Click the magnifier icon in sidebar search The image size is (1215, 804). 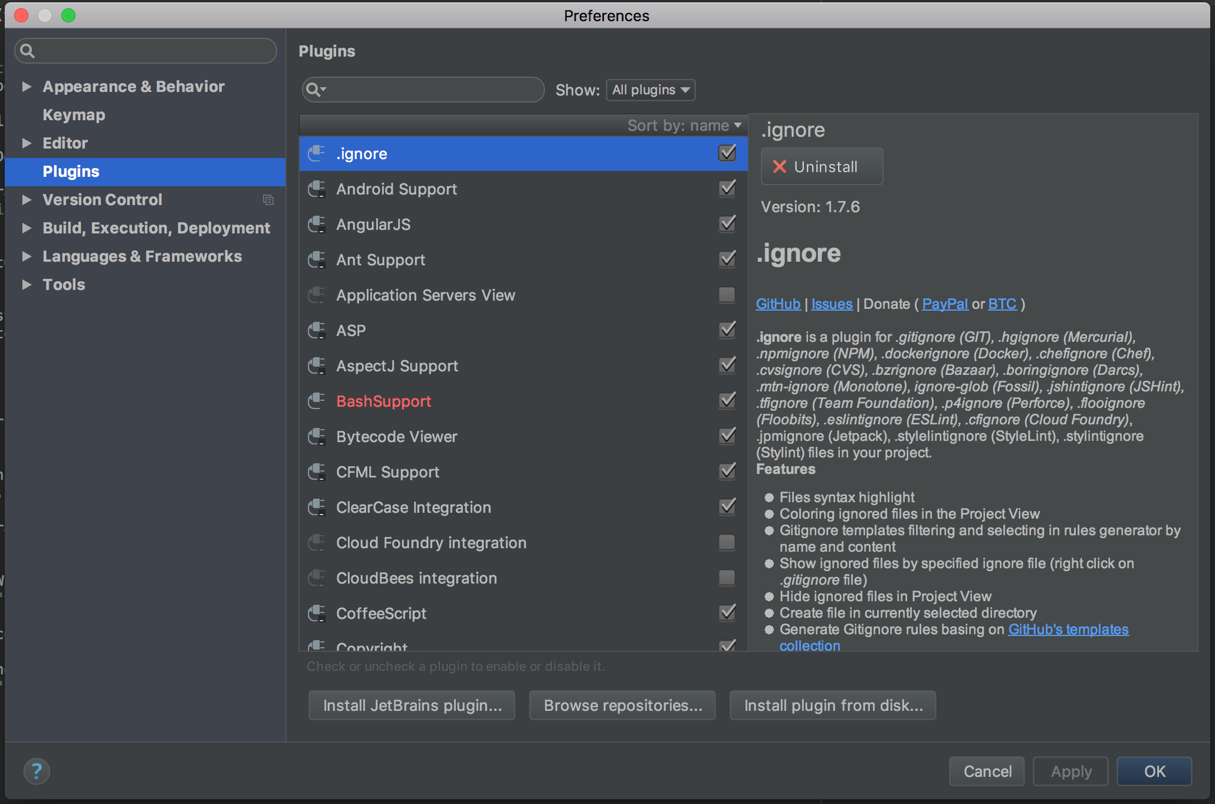tap(27, 51)
